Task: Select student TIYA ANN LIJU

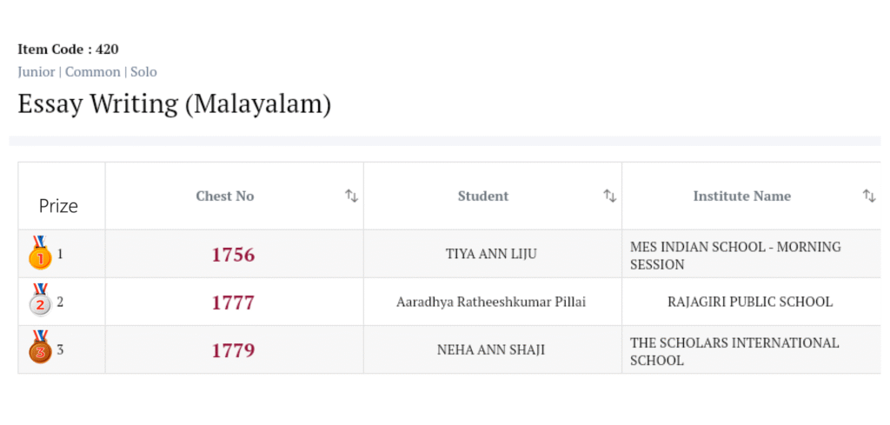Action: 491,255
